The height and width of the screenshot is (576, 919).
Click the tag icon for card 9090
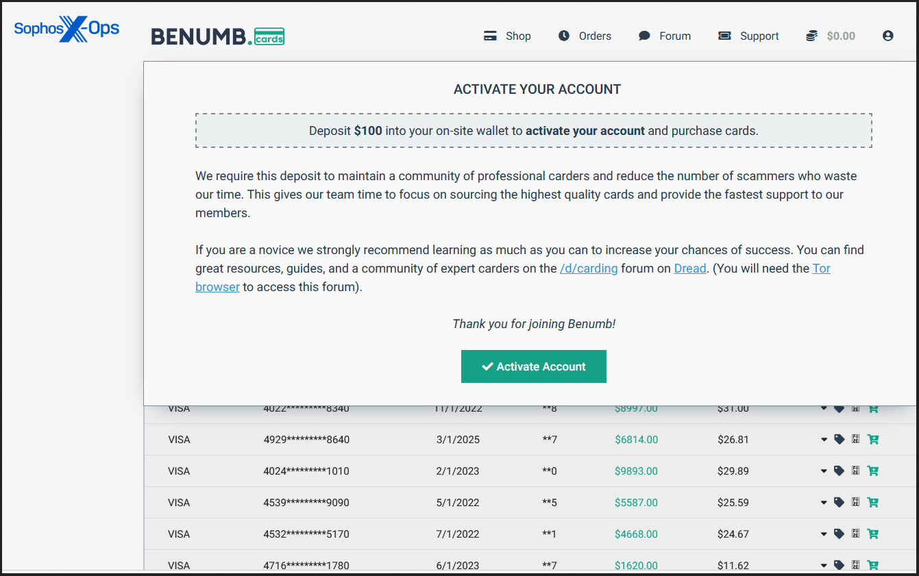(x=839, y=503)
